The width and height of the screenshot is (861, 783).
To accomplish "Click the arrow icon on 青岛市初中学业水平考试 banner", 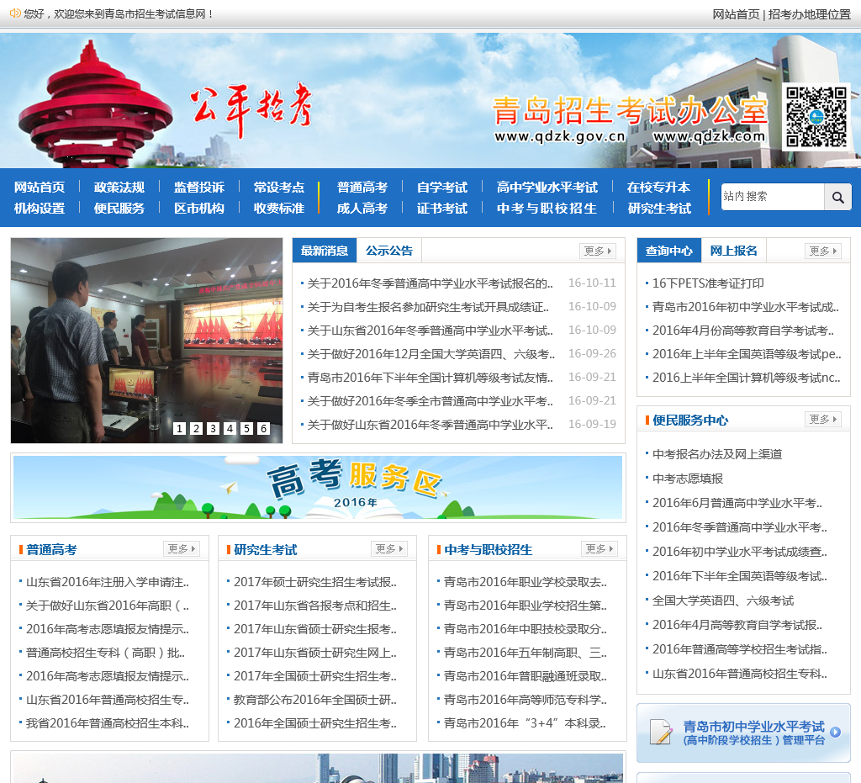I will tap(835, 732).
